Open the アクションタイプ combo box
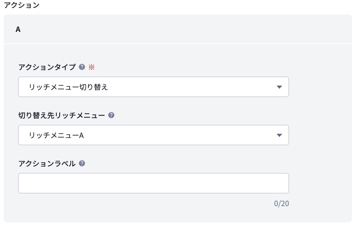This screenshot has height=226, width=355. (153, 87)
